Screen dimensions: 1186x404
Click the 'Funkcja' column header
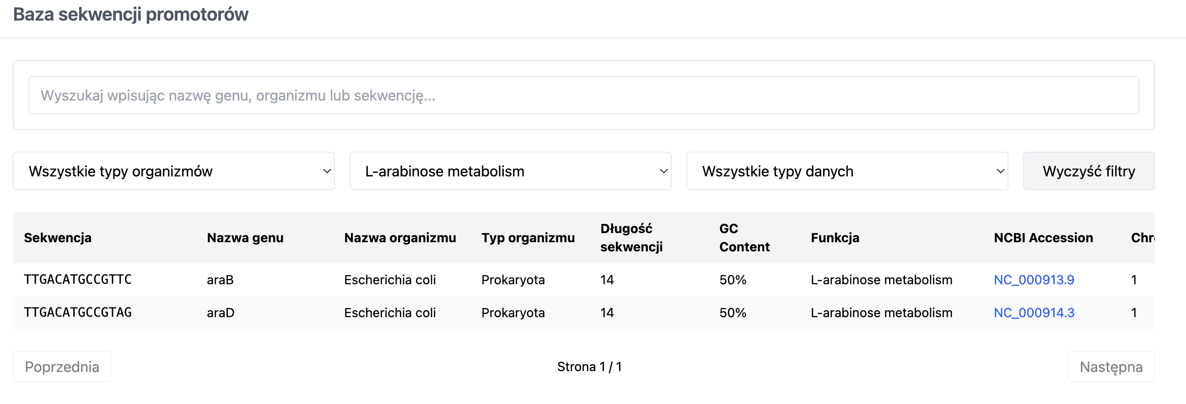click(835, 238)
